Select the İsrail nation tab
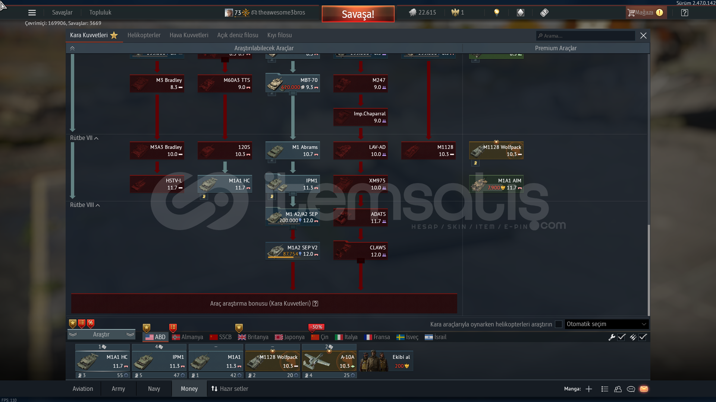 [x=436, y=337]
